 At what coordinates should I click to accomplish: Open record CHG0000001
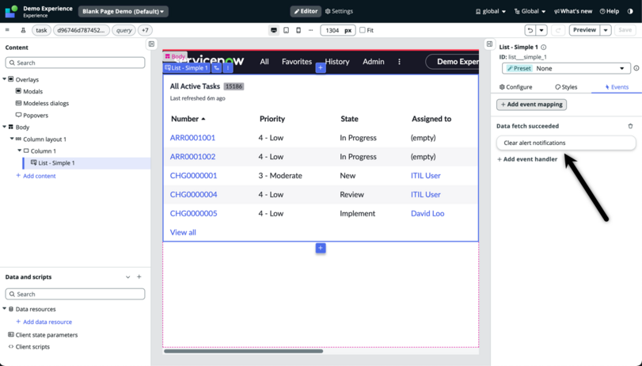(193, 175)
